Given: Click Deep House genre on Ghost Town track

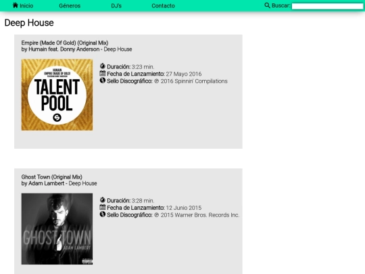Looking at the screenshot, I should 82,183.
